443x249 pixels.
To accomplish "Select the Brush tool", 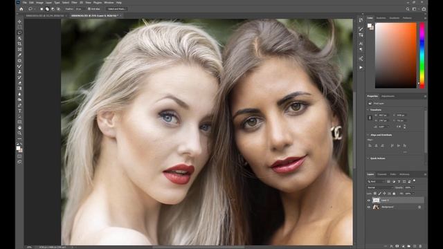I will coord(19,66).
